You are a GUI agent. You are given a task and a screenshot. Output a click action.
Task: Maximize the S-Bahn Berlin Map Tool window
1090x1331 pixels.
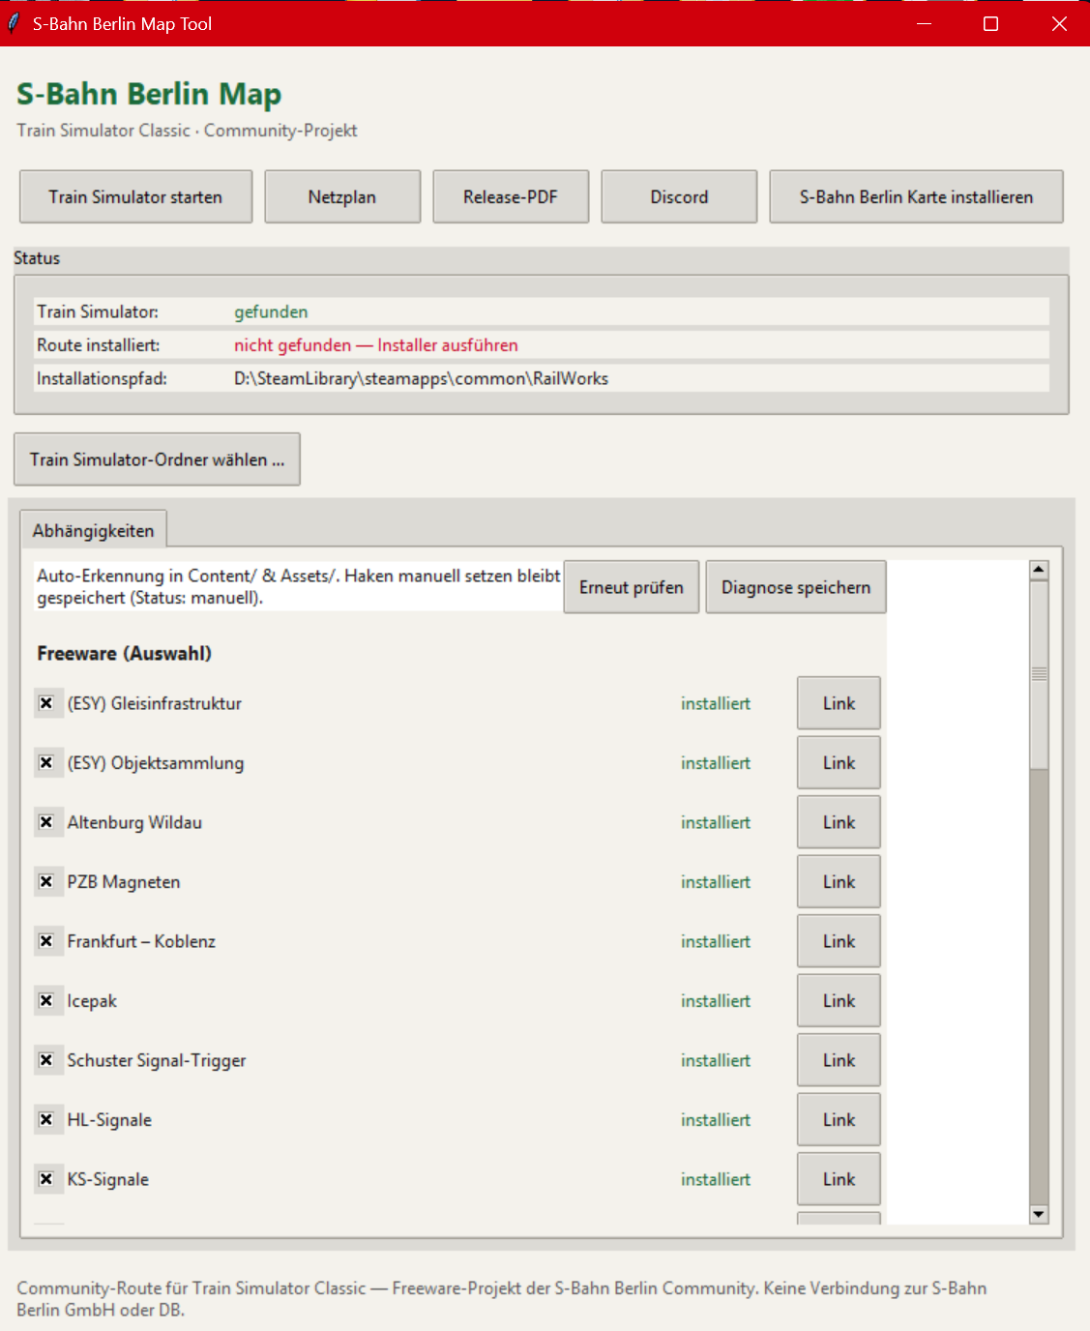coord(990,23)
